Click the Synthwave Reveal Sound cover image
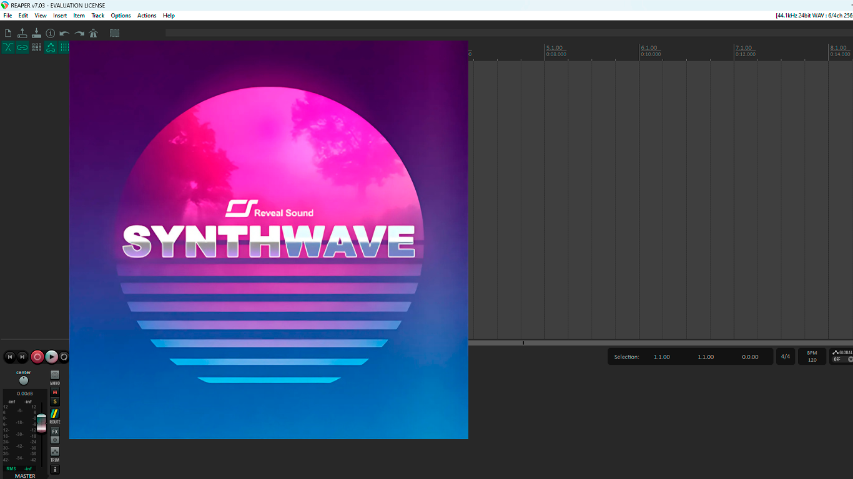Viewport: 853px width, 479px height. click(x=269, y=240)
